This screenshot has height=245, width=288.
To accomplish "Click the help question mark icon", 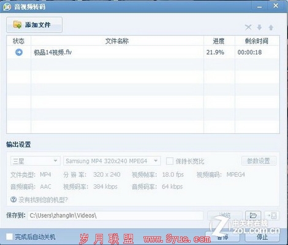I will click(x=13, y=199).
